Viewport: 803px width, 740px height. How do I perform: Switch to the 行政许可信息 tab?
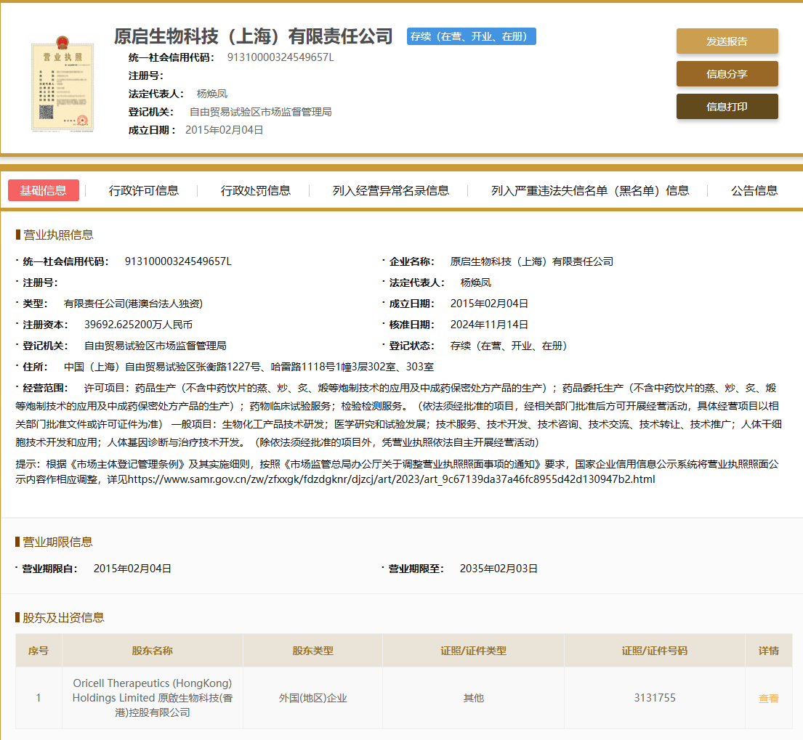point(143,190)
